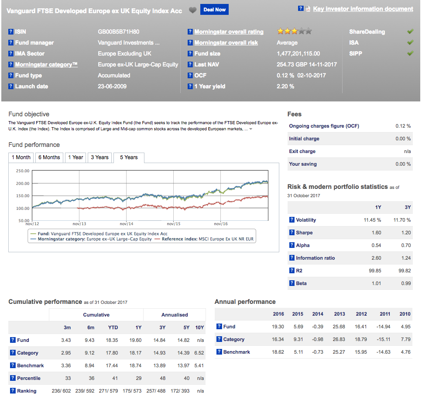
Task: Expand the truncated fund objective text
Action: [250, 129]
